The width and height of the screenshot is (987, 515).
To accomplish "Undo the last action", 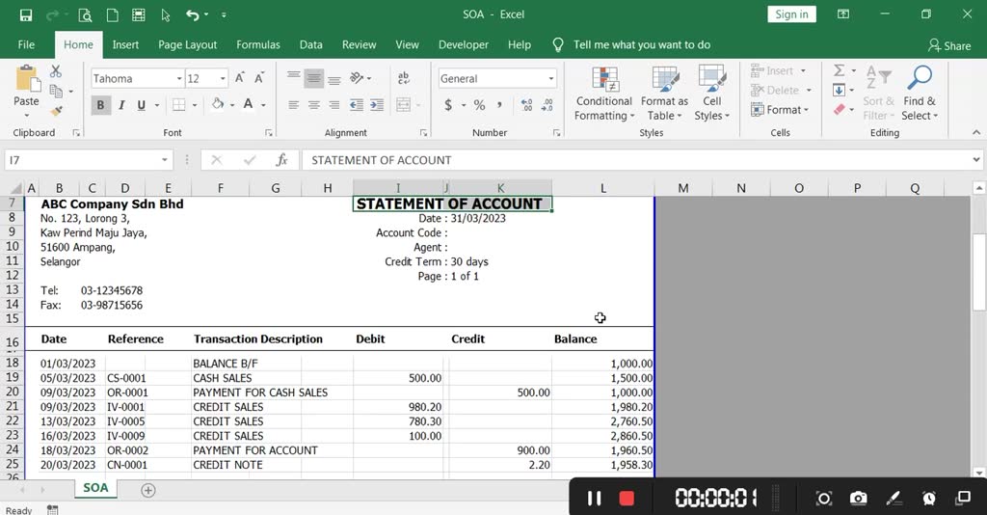I will point(193,14).
